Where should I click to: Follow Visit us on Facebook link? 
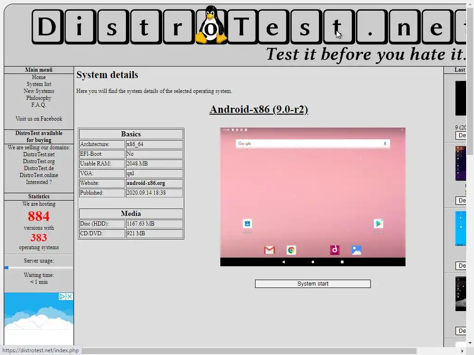point(39,119)
